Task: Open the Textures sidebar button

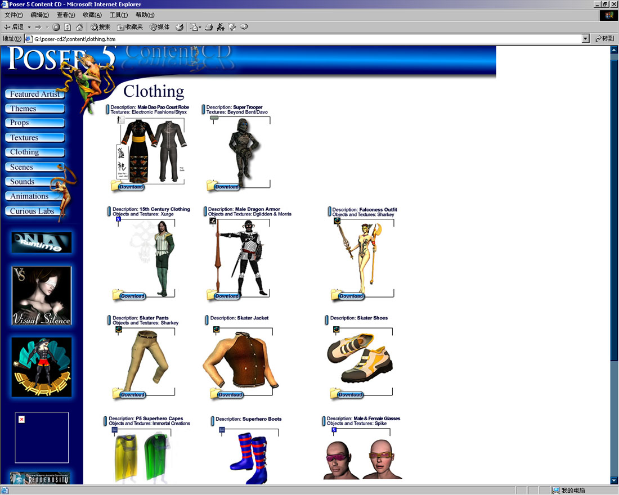Action: pos(35,138)
